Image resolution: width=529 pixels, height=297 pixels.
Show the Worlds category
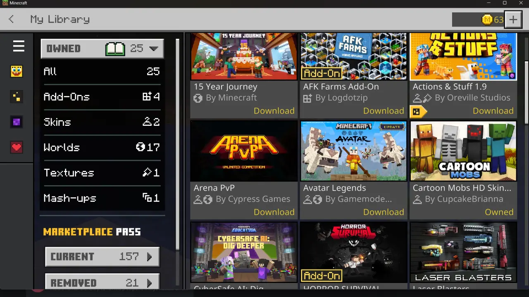[102, 147]
